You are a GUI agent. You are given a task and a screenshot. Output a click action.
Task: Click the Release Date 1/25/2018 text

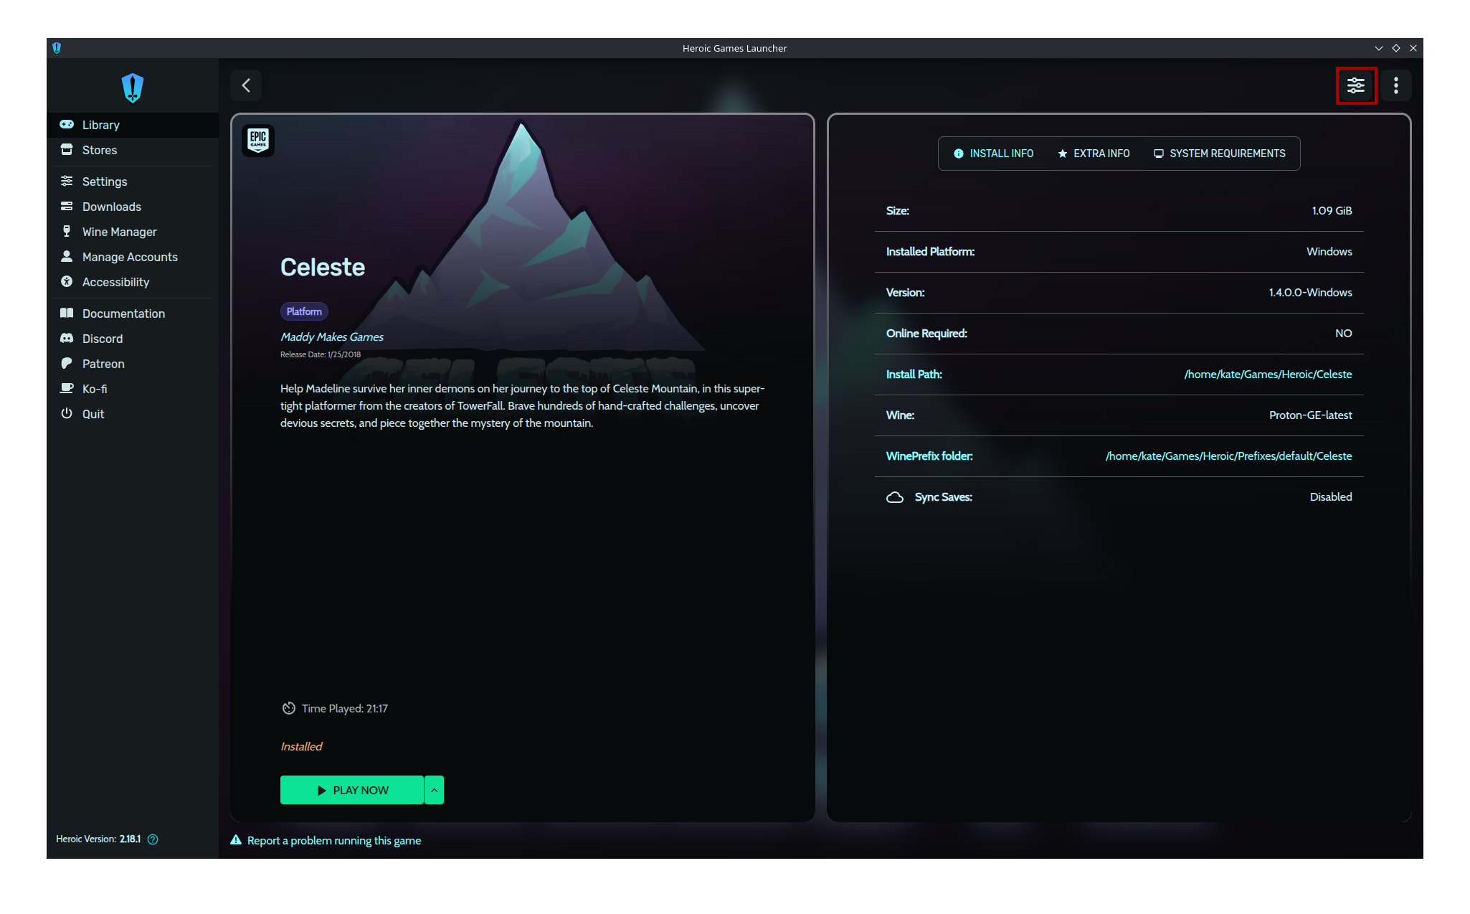(x=321, y=354)
